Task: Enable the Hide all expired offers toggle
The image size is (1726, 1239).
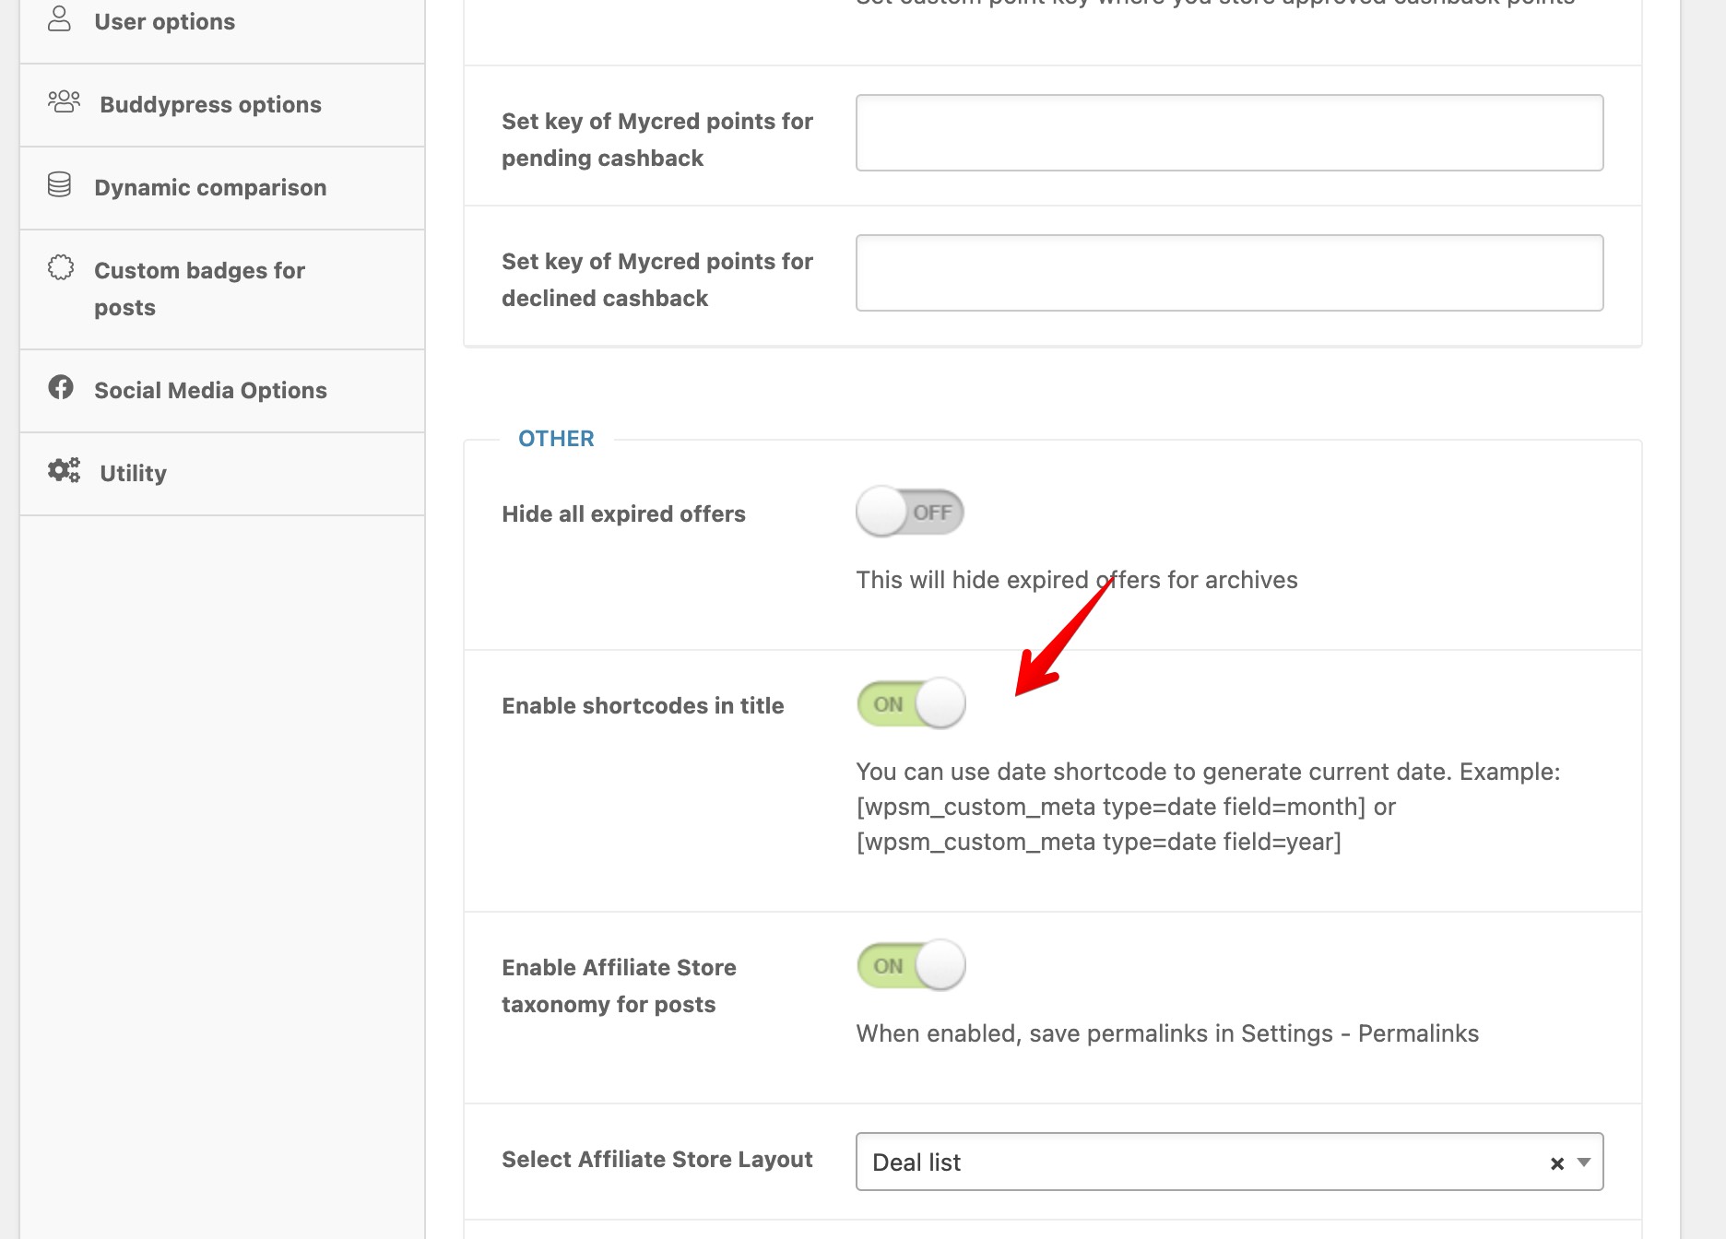Action: (x=910, y=513)
